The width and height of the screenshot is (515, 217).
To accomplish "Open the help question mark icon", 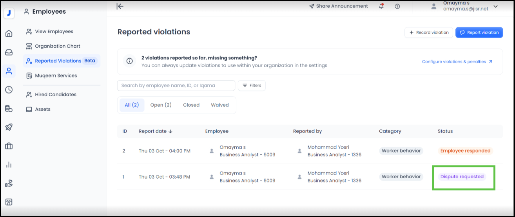I will pyautogui.click(x=397, y=6).
